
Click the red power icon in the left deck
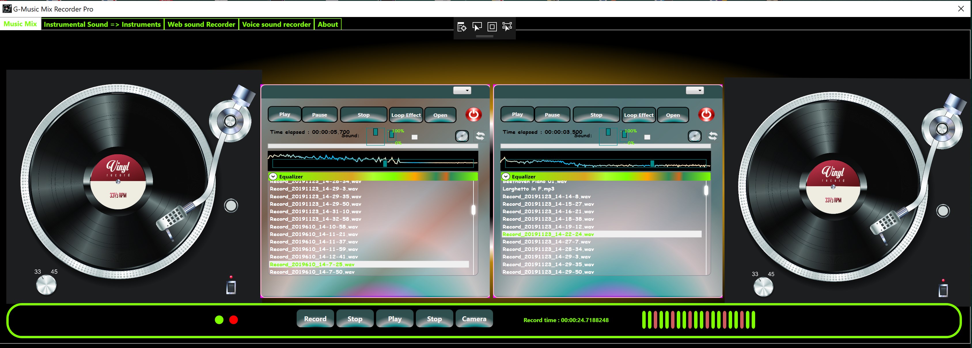(x=473, y=114)
